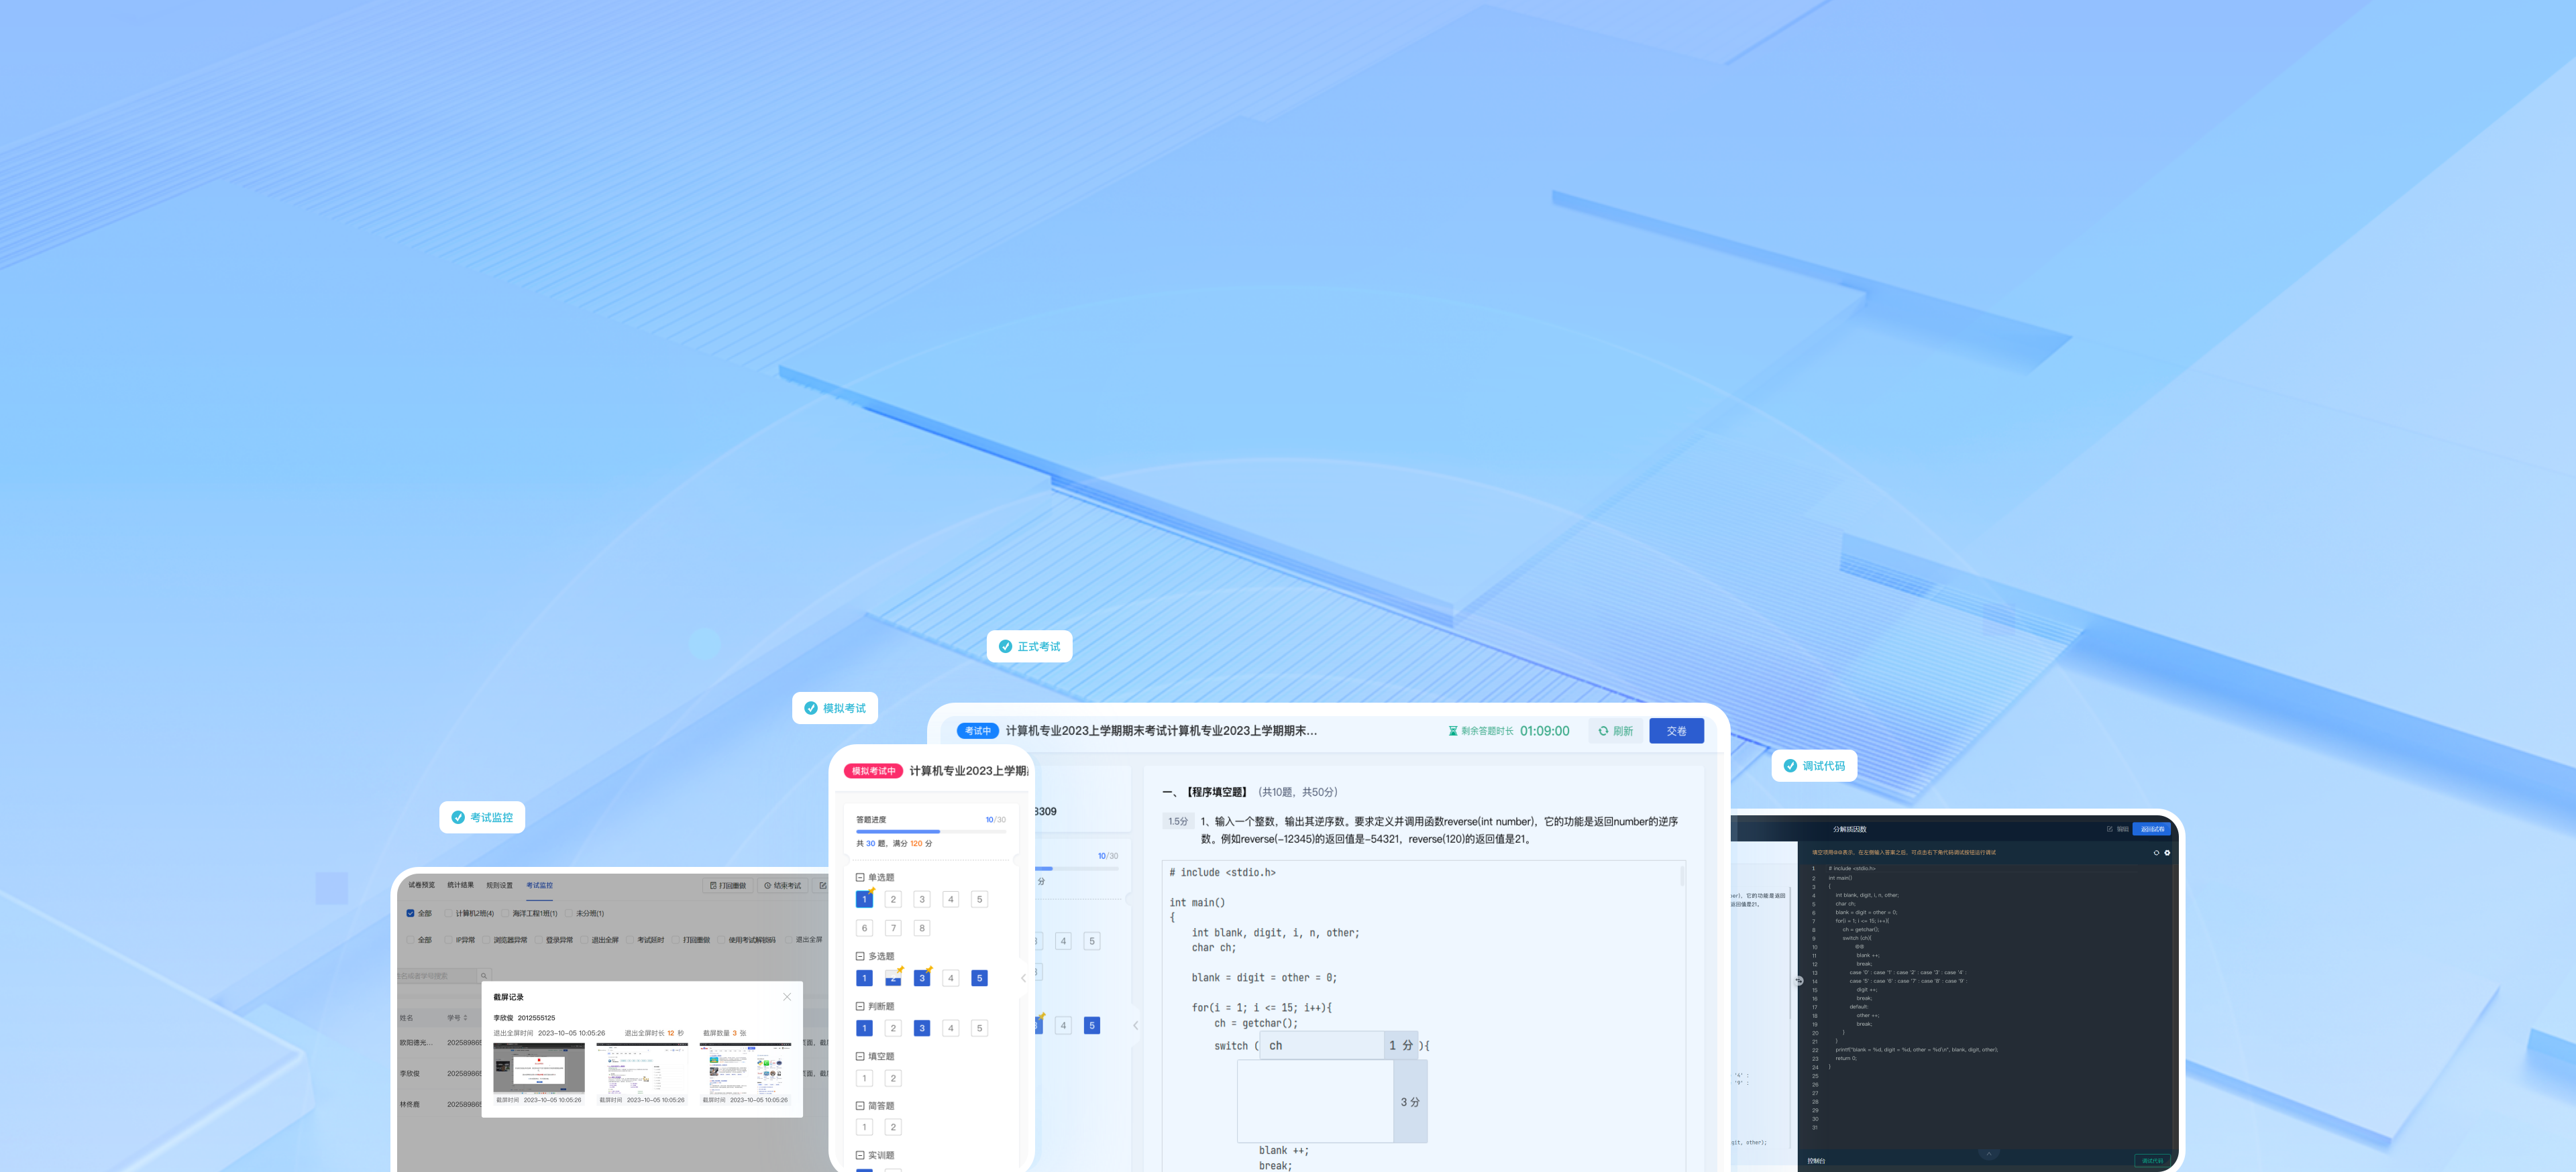Click the settings gear icon in code editor
The width and height of the screenshot is (2576, 1172).
click(x=2167, y=852)
